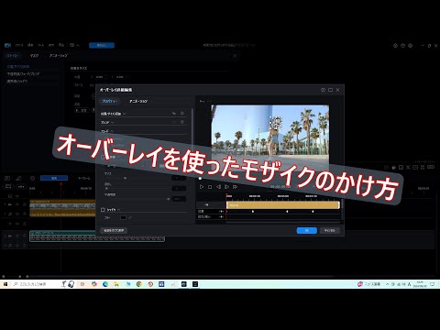
Task: Click the first icon in the main timeline toolbar
Action: click(x=7, y=178)
